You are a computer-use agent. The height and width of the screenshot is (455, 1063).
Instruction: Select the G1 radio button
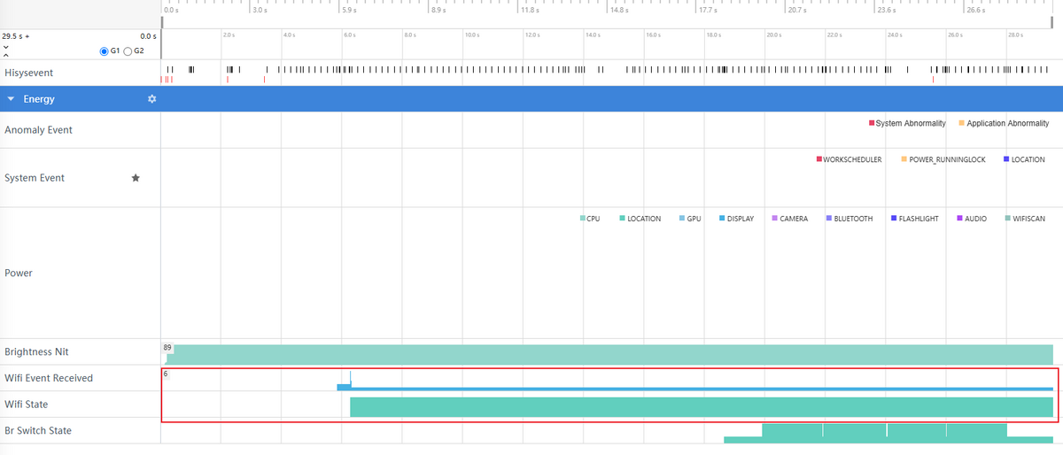coord(105,51)
